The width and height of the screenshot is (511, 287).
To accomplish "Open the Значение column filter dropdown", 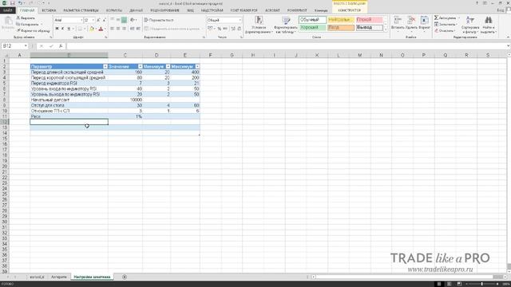I will point(141,66).
